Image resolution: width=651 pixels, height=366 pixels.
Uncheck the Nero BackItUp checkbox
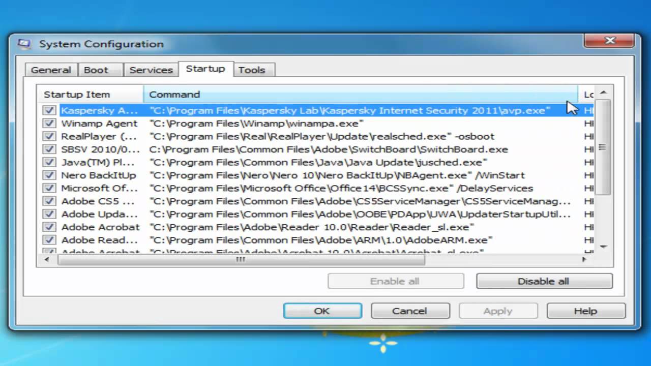[49, 175]
